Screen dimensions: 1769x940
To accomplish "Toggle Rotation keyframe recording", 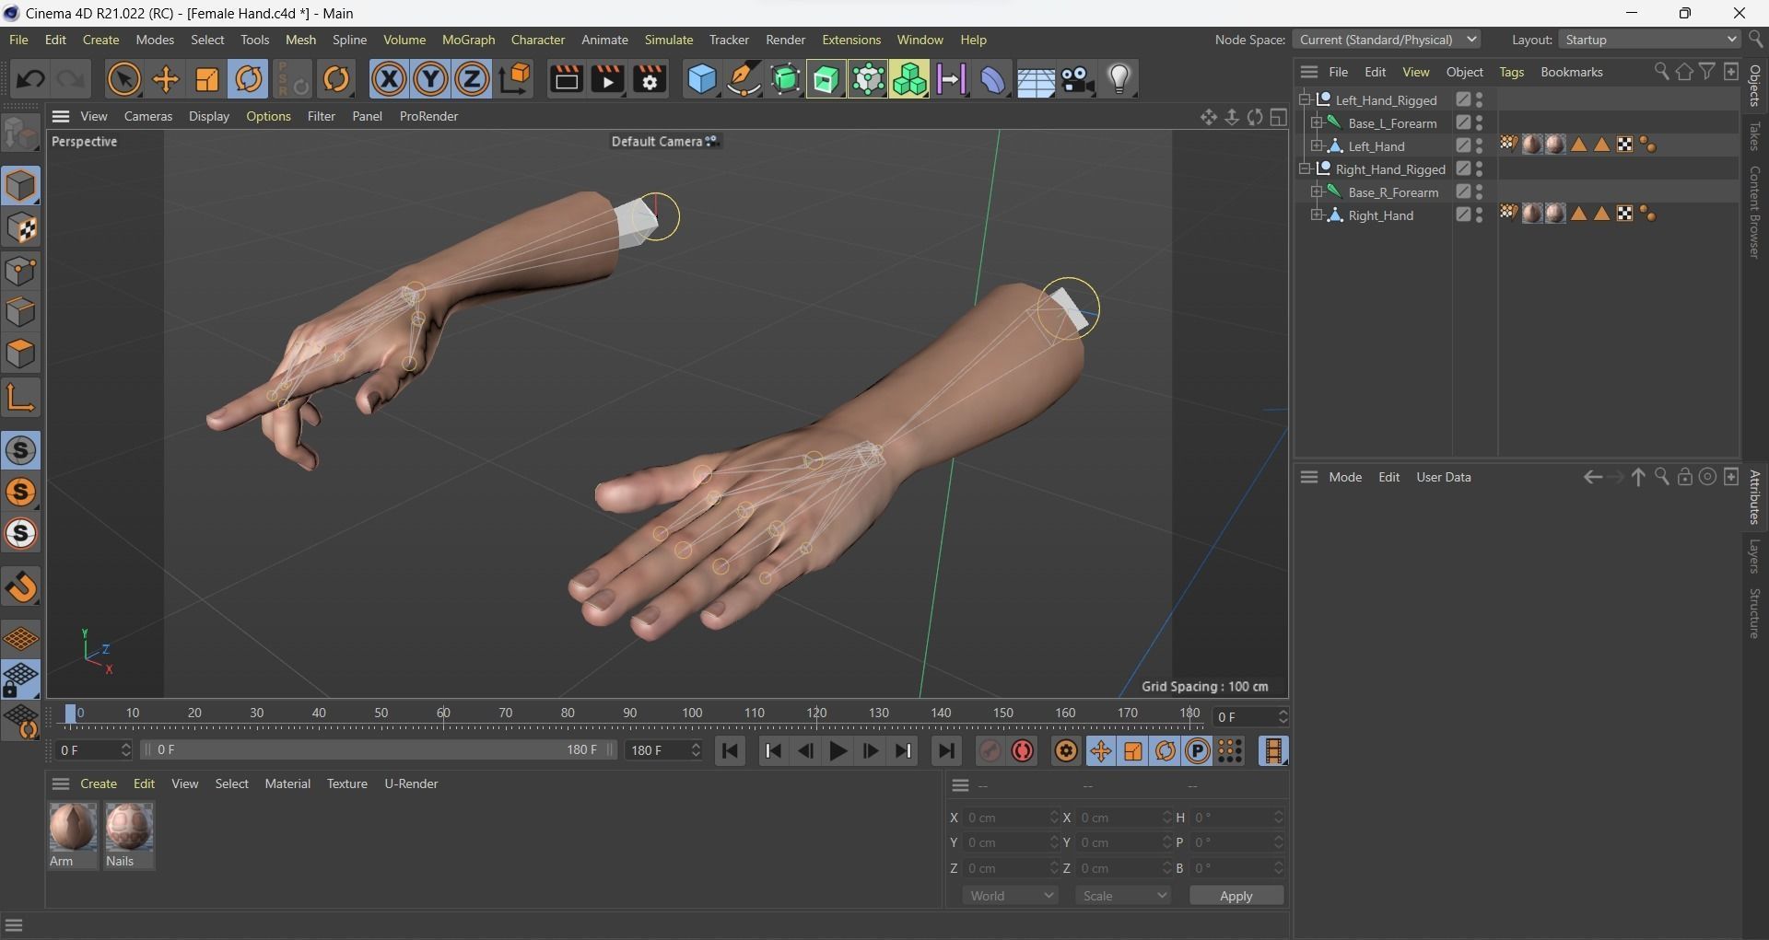I will 1165,751.
